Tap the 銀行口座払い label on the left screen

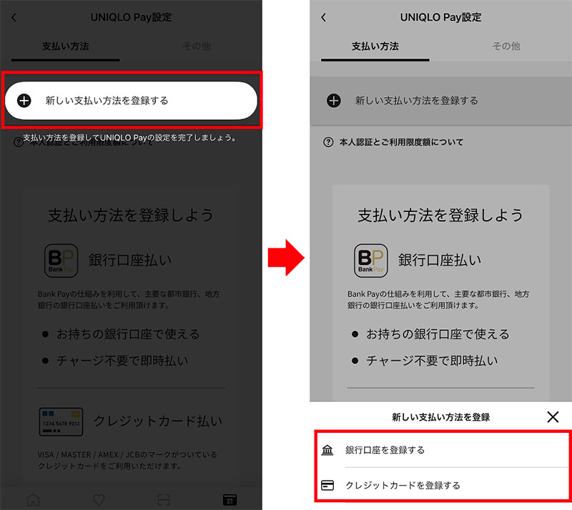point(130,260)
